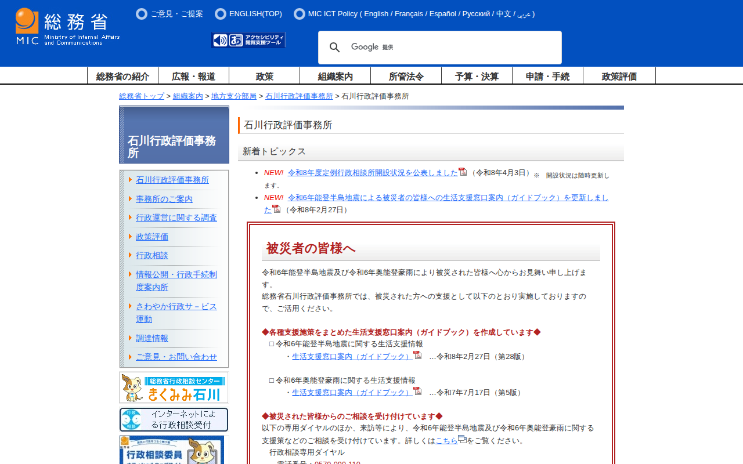Open the 政策 menu
The width and height of the screenshot is (743, 464).
[x=264, y=76]
